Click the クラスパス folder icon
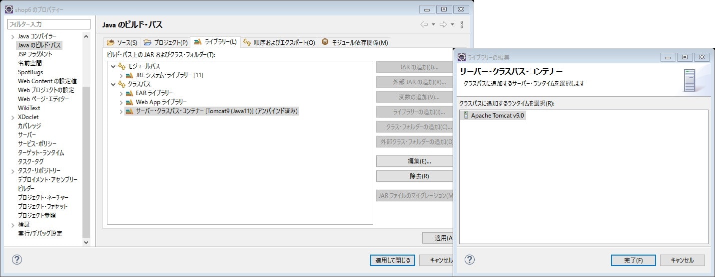 coord(121,84)
